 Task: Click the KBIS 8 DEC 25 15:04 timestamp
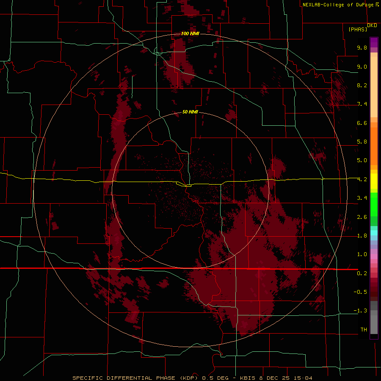(x=276, y=378)
